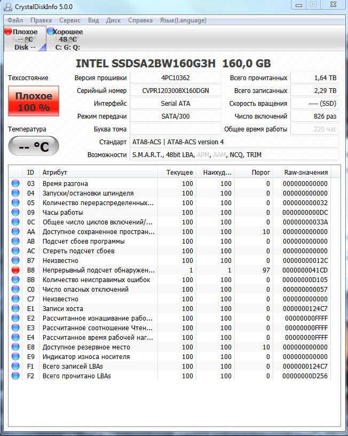Click the empty Буква тома field
The image size is (348, 436).
(176, 129)
